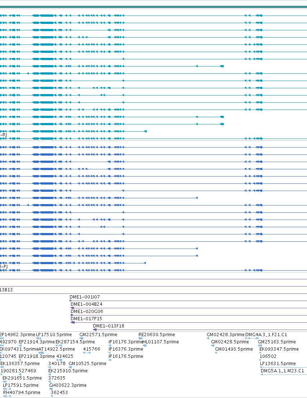Click the EK215910.5prime EST label
307x398 pixels.
tap(68, 371)
